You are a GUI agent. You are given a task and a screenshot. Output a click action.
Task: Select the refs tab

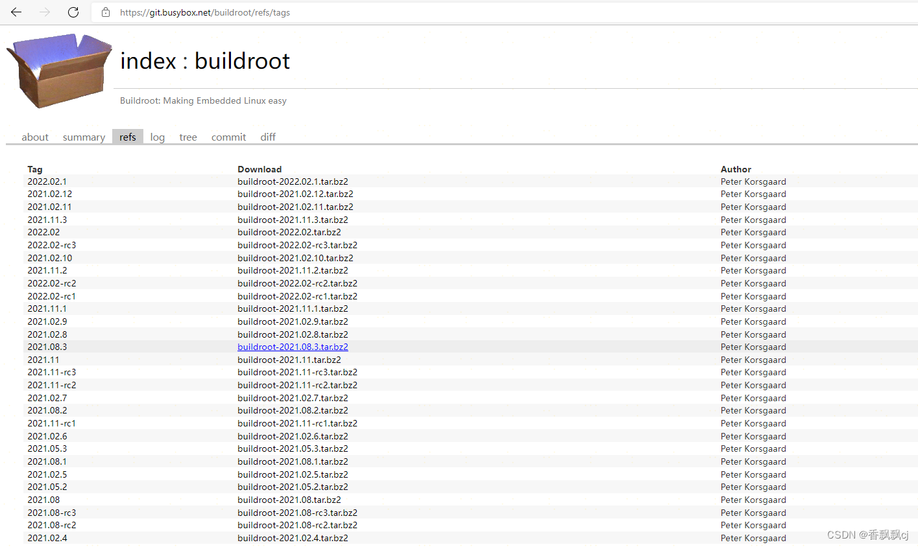(127, 137)
